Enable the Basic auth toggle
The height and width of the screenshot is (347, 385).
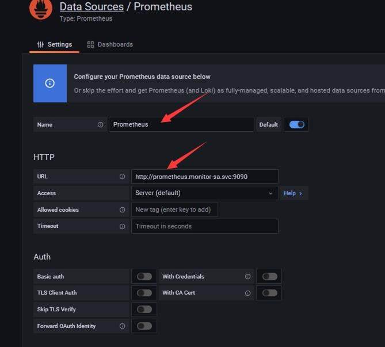click(144, 277)
